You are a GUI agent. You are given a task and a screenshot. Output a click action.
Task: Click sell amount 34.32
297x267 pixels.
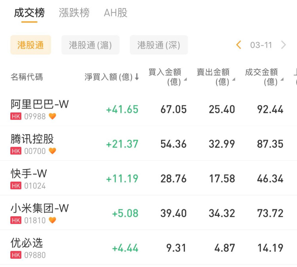pyautogui.click(x=222, y=213)
